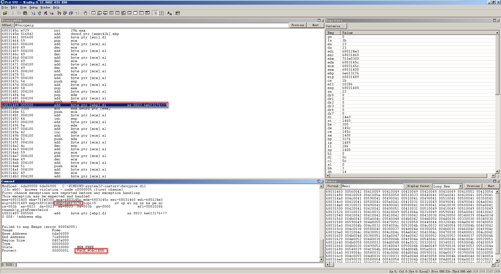Viewport: 501px width, 274px height.
Task: Click Previous button in Memory panel
Action: pyautogui.click(x=473, y=186)
